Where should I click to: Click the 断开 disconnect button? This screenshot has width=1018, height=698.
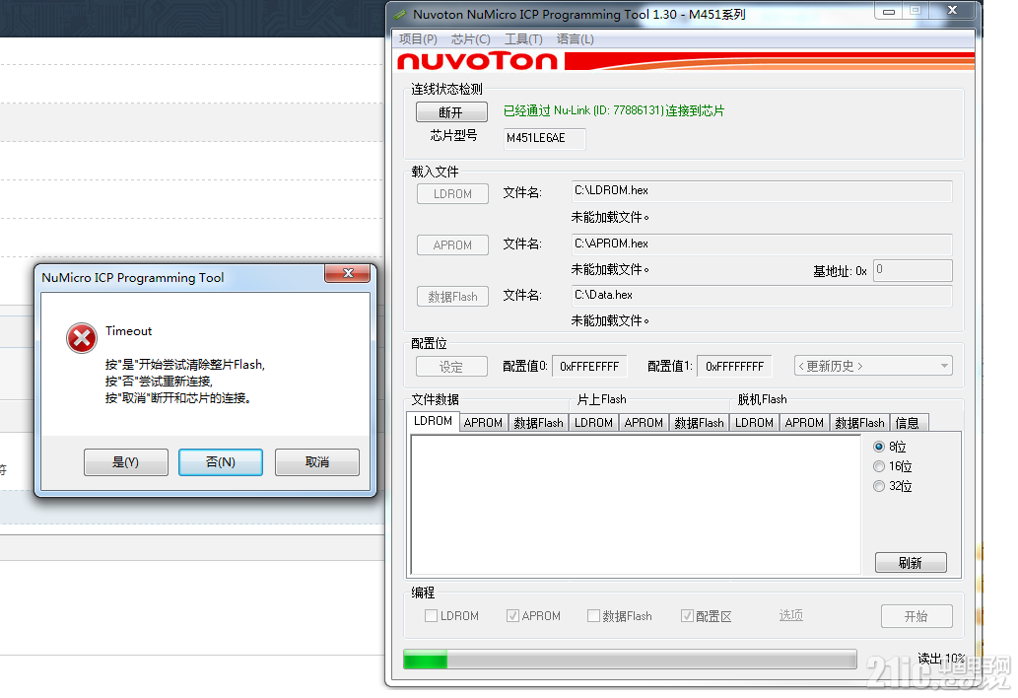[x=451, y=112]
